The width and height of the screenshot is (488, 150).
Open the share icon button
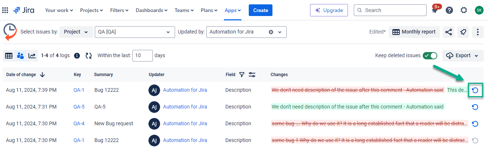point(449,32)
